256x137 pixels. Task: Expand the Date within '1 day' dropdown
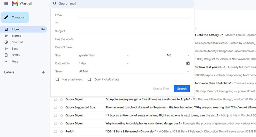click(x=104, y=63)
